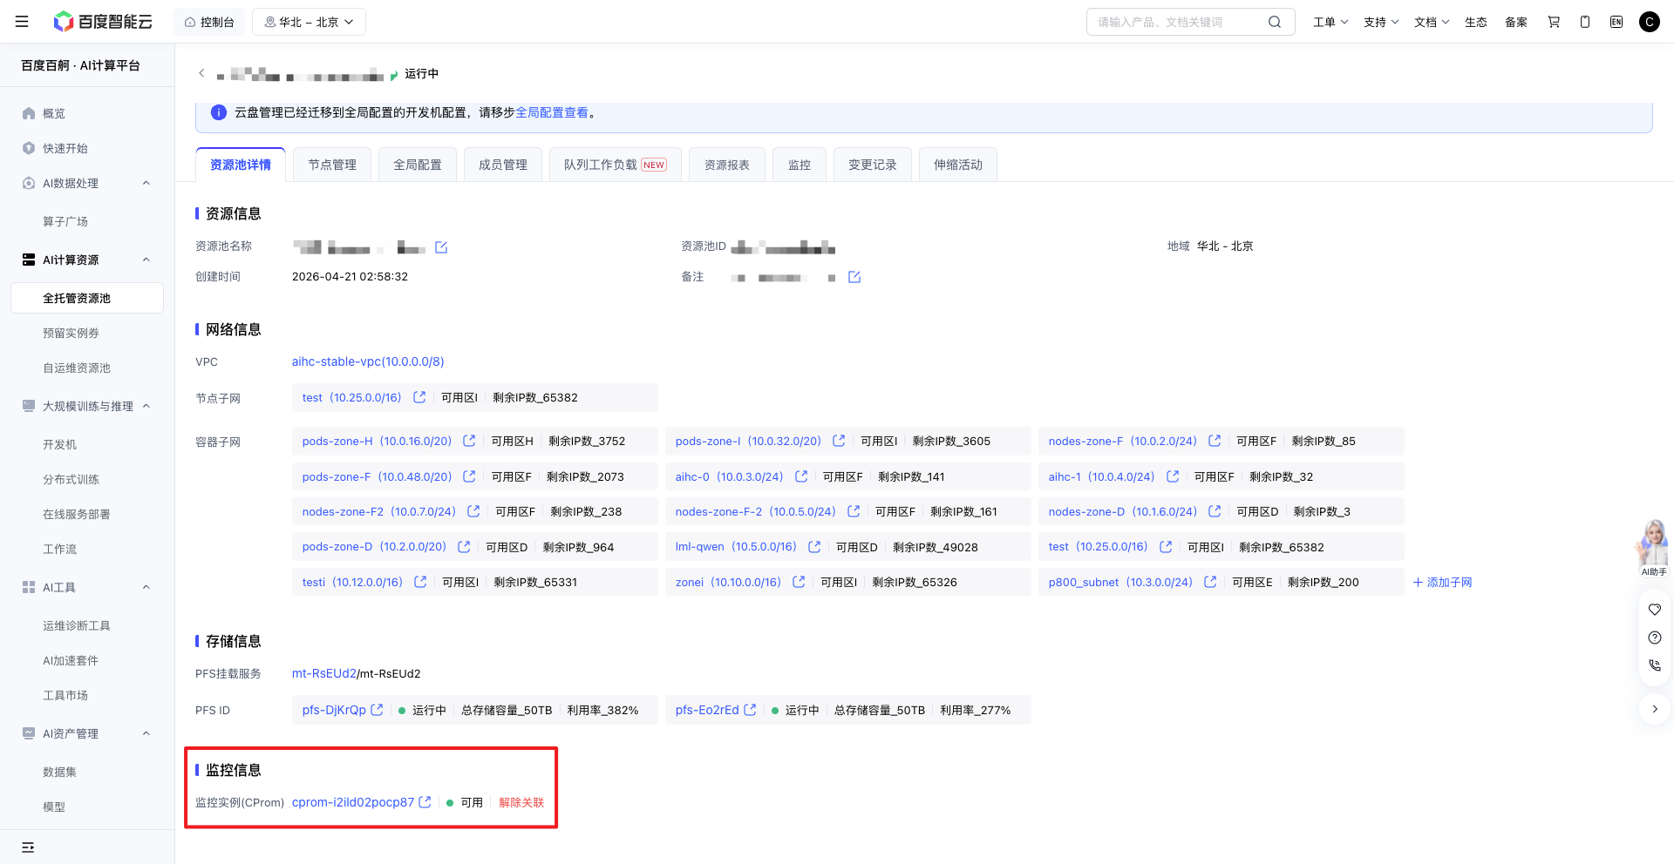Open the 生态 menu item

(1476, 22)
